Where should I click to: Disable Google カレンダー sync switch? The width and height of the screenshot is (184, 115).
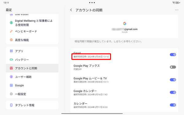[x=173, y=92]
